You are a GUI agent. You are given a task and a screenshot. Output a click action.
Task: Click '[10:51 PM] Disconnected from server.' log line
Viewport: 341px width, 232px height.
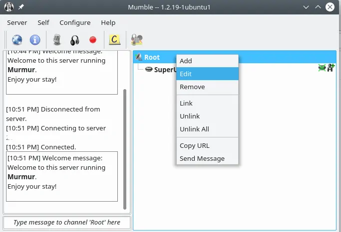[53, 114]
